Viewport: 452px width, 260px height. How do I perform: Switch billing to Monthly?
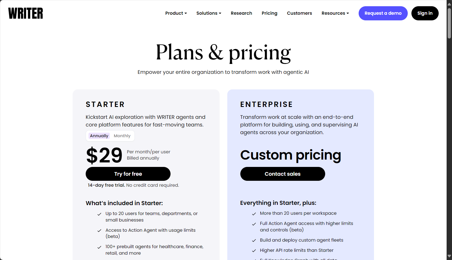click(122, 136)
